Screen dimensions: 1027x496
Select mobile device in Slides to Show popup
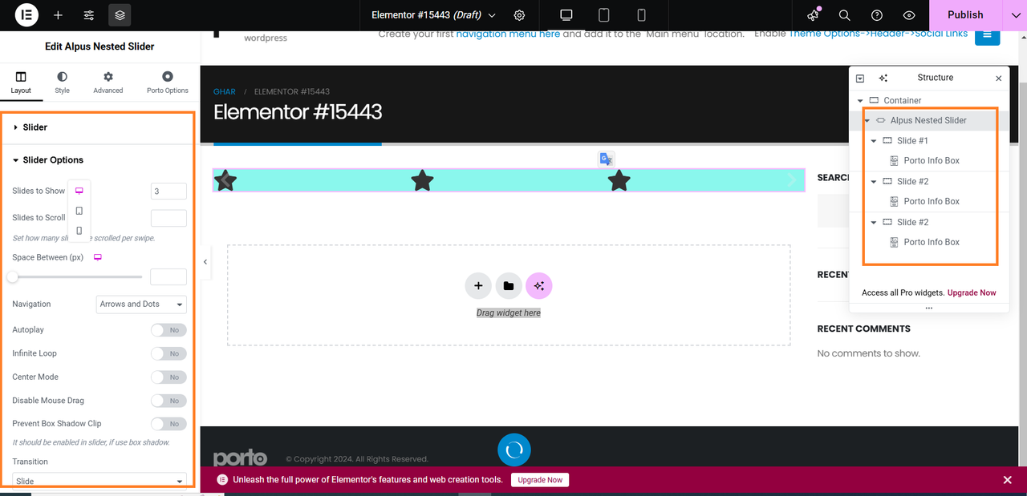79,231
